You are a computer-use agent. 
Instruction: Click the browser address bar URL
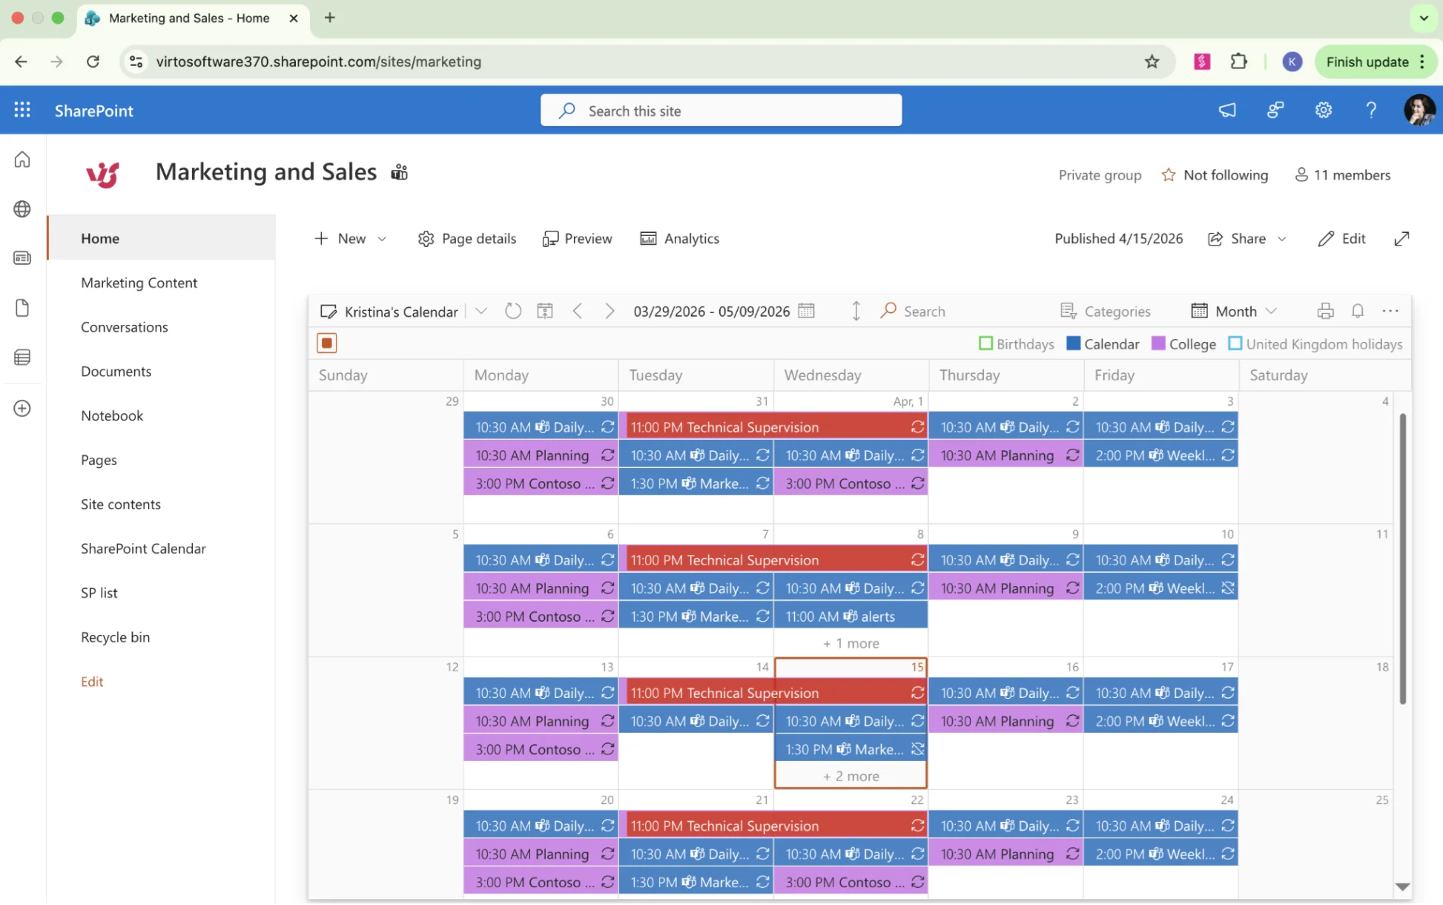tap(319, 62)
